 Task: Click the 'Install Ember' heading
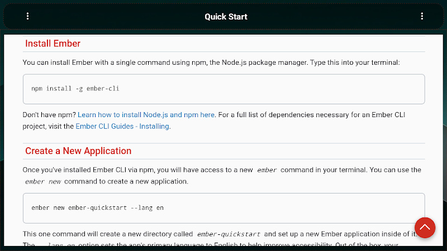[x=53, y=44]
